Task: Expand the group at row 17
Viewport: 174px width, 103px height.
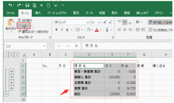Action: pos(11,88)
